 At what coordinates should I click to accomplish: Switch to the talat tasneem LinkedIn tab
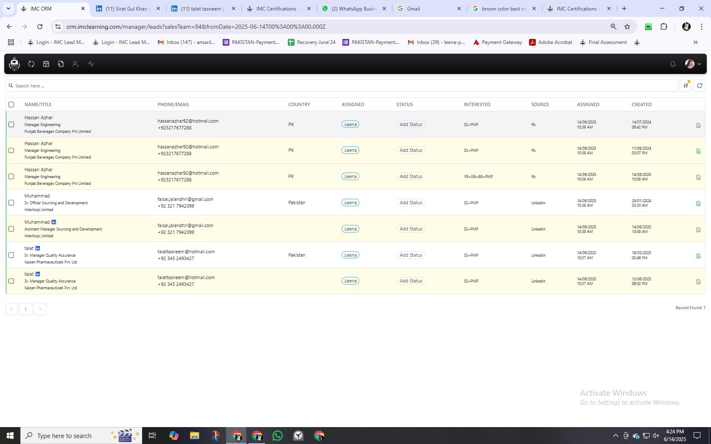(203, 8)
